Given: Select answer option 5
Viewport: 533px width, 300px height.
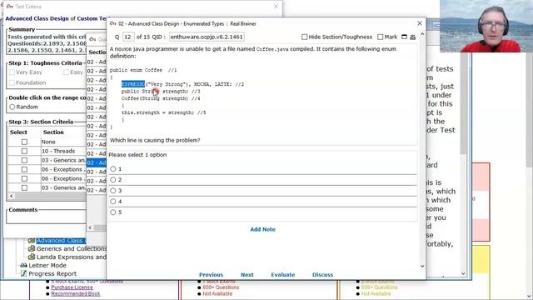Looking at the screenshot, I should [x=113, y=212].
